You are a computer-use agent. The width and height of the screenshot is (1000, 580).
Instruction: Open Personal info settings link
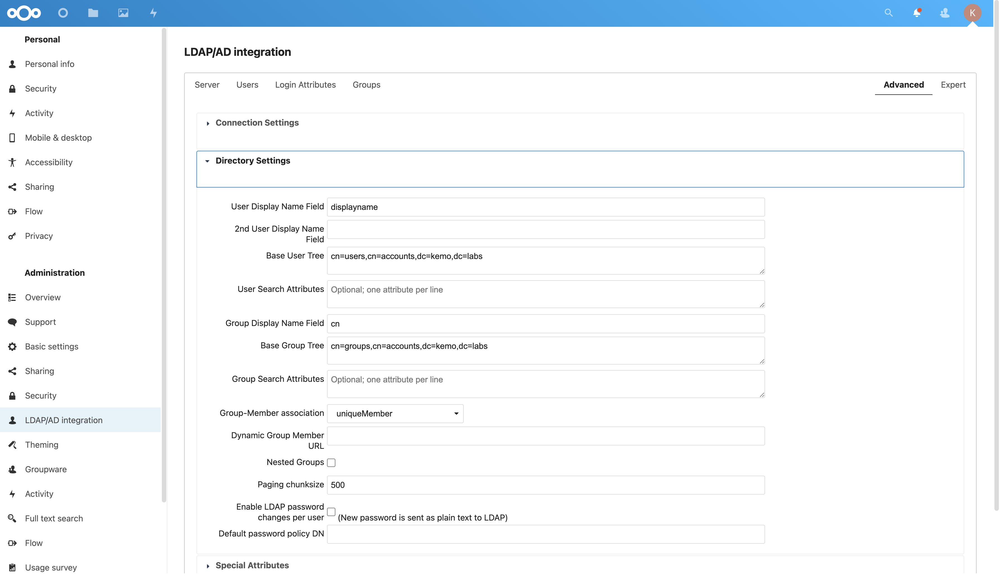pos(50,64)
